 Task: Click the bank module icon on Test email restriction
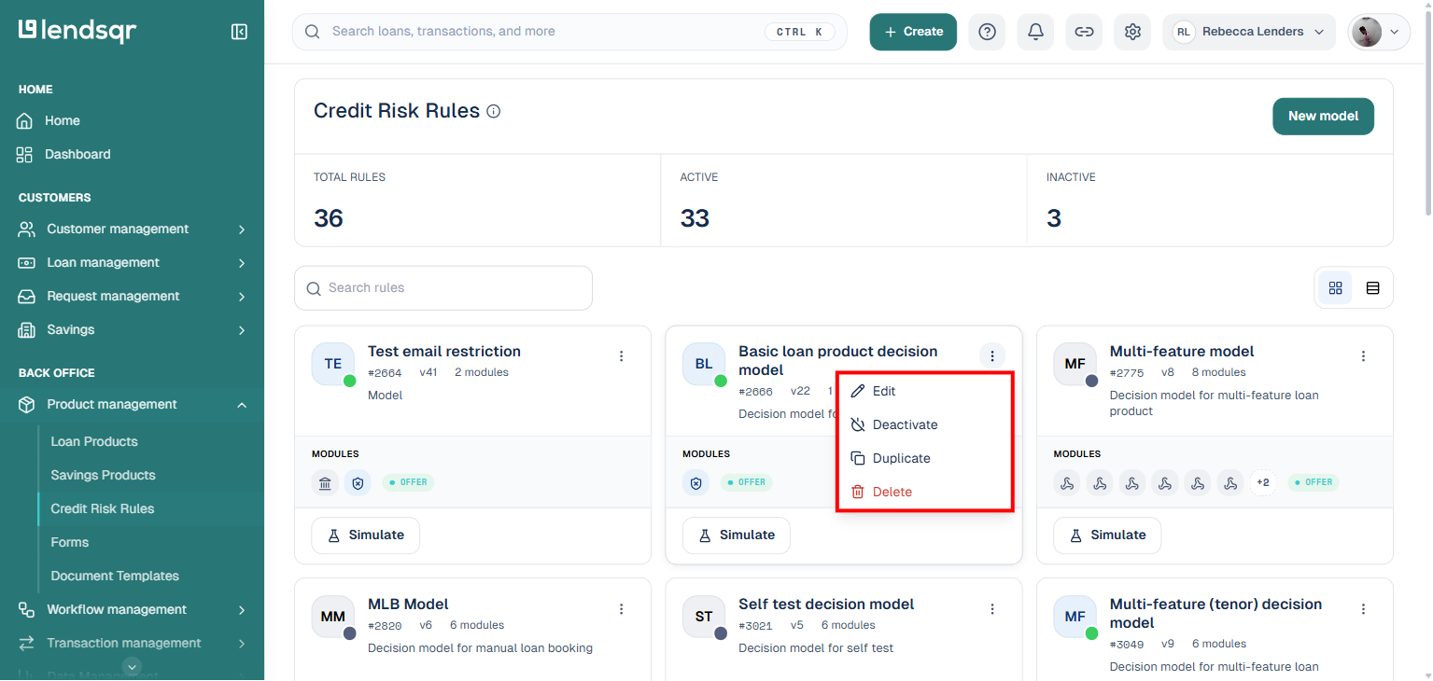pyautogui.click(x=325, y=482)
